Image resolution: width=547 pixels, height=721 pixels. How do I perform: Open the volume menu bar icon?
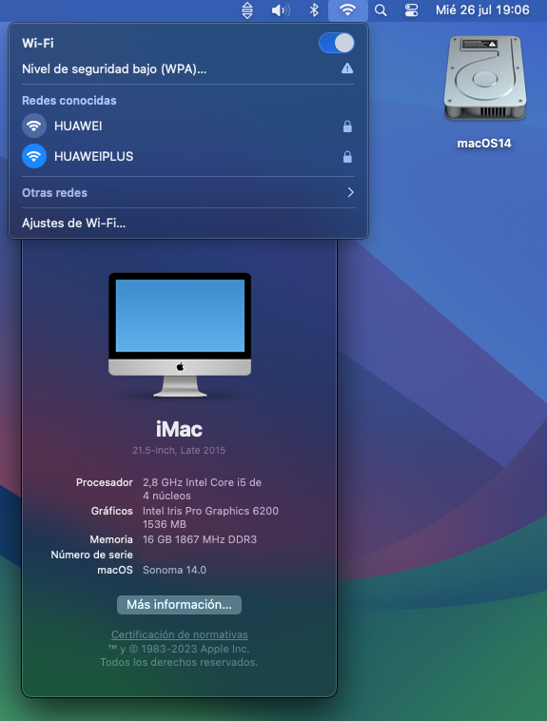(281, 10)
